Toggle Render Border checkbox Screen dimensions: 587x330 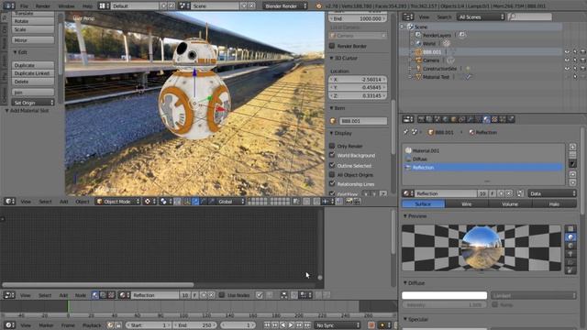(332, 46)
